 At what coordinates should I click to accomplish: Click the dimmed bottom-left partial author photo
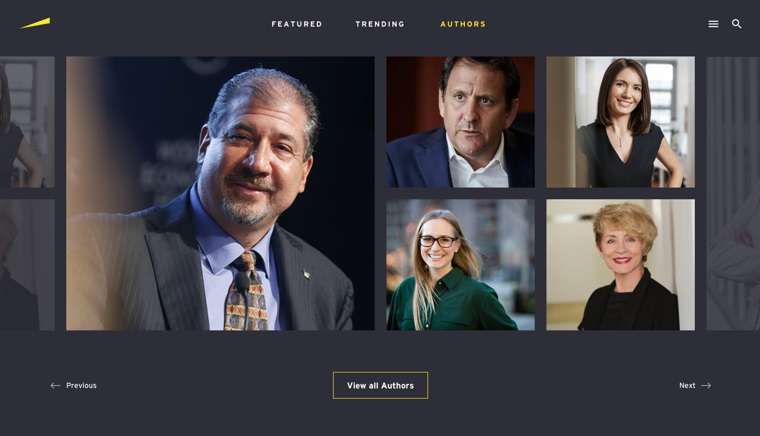coord(27,265)
